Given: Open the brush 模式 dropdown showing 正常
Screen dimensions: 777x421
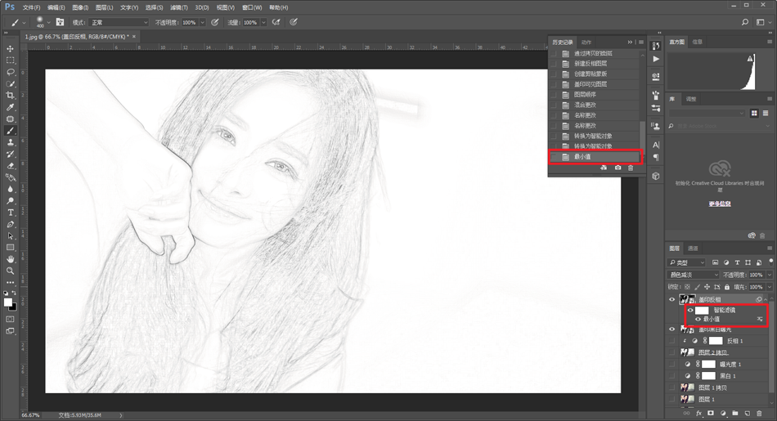Looking at the screenshot, I should [x=119, y=23].
